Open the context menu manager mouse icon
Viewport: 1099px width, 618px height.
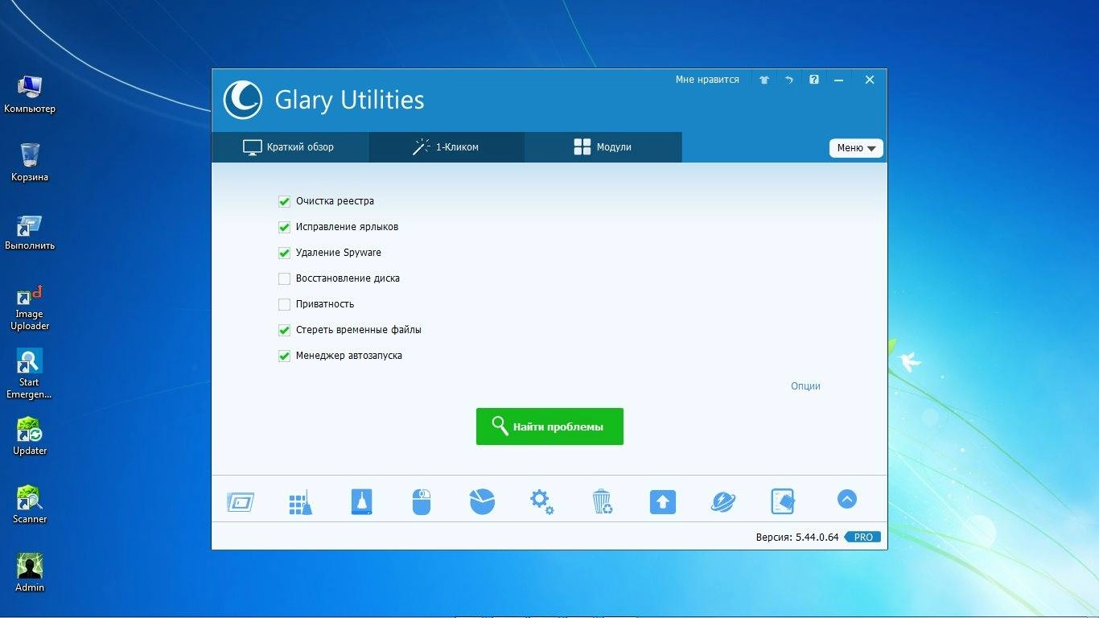422,502
